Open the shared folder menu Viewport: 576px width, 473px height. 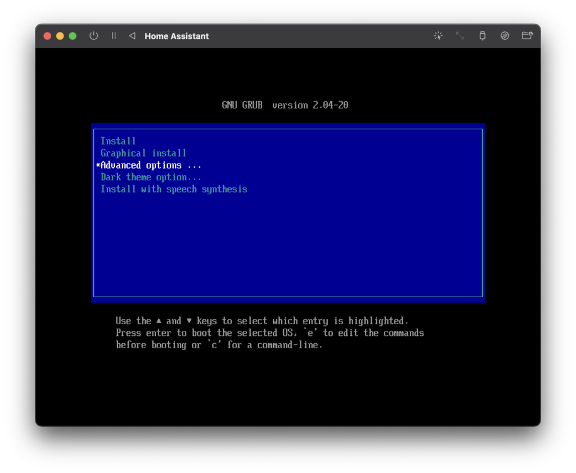coord(526,36)
